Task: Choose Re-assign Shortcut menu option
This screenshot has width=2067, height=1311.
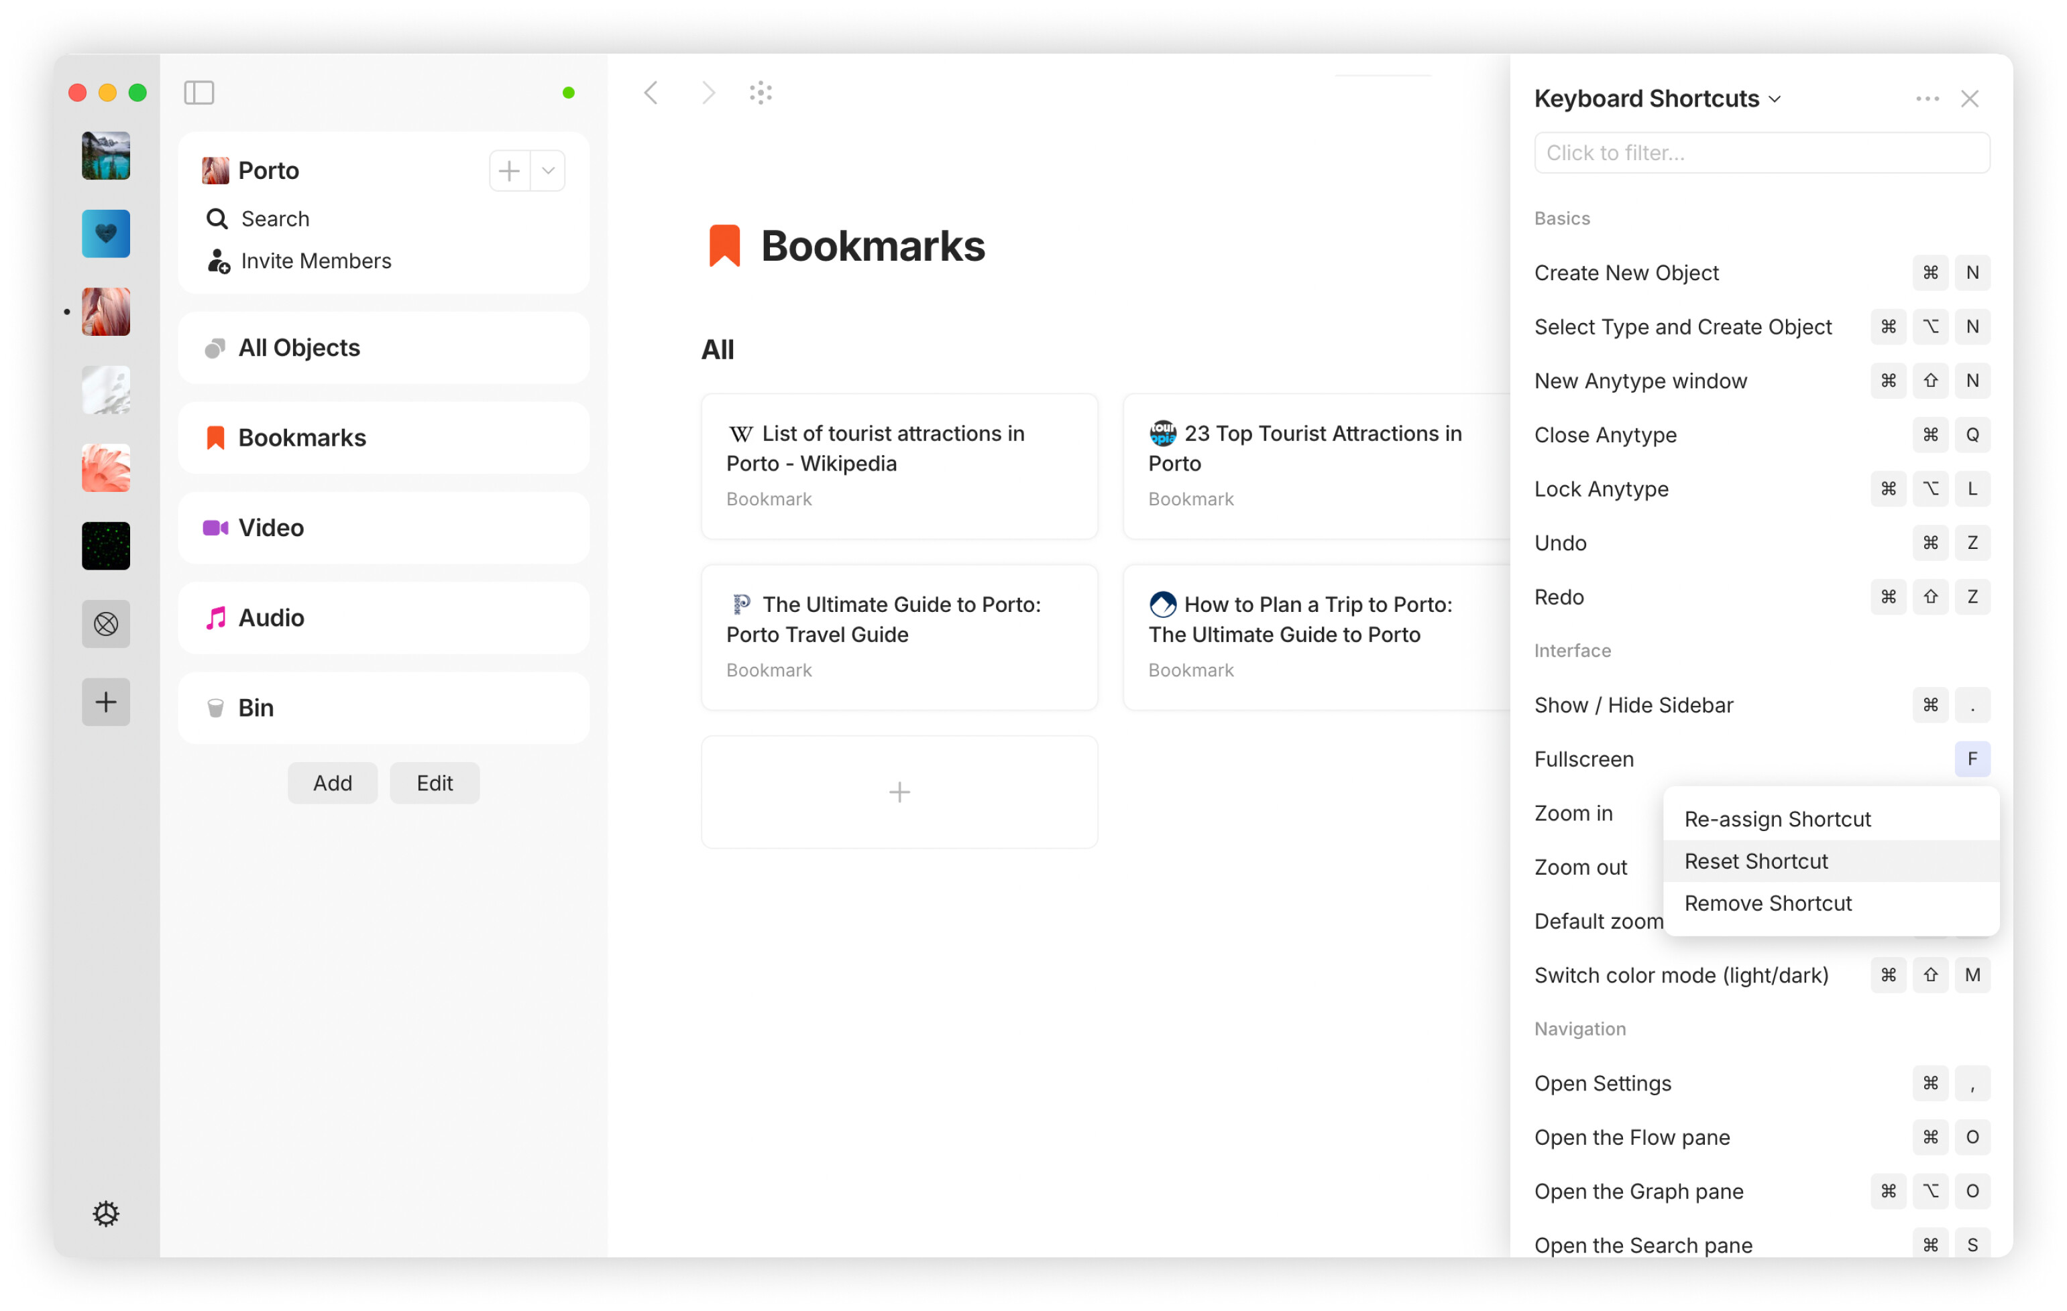Action: tap(1777, 818)
